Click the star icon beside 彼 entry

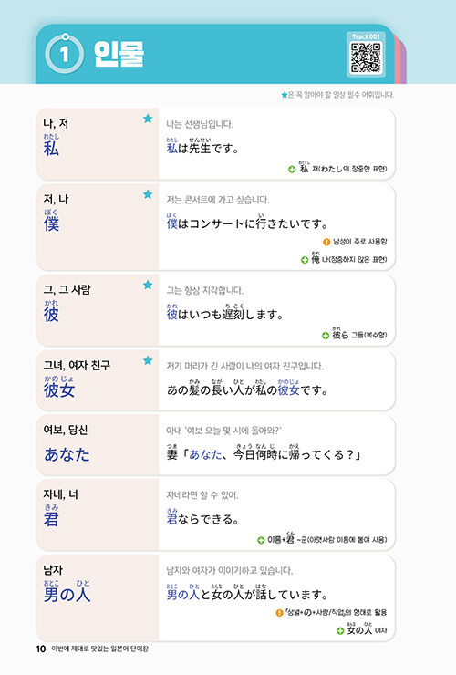click(x=148, y=285)
